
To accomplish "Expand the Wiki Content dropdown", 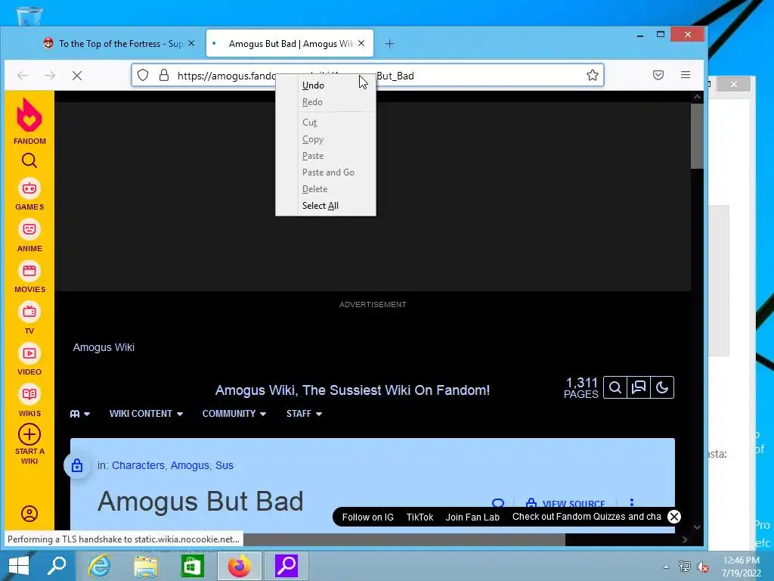I will (146, 414).
